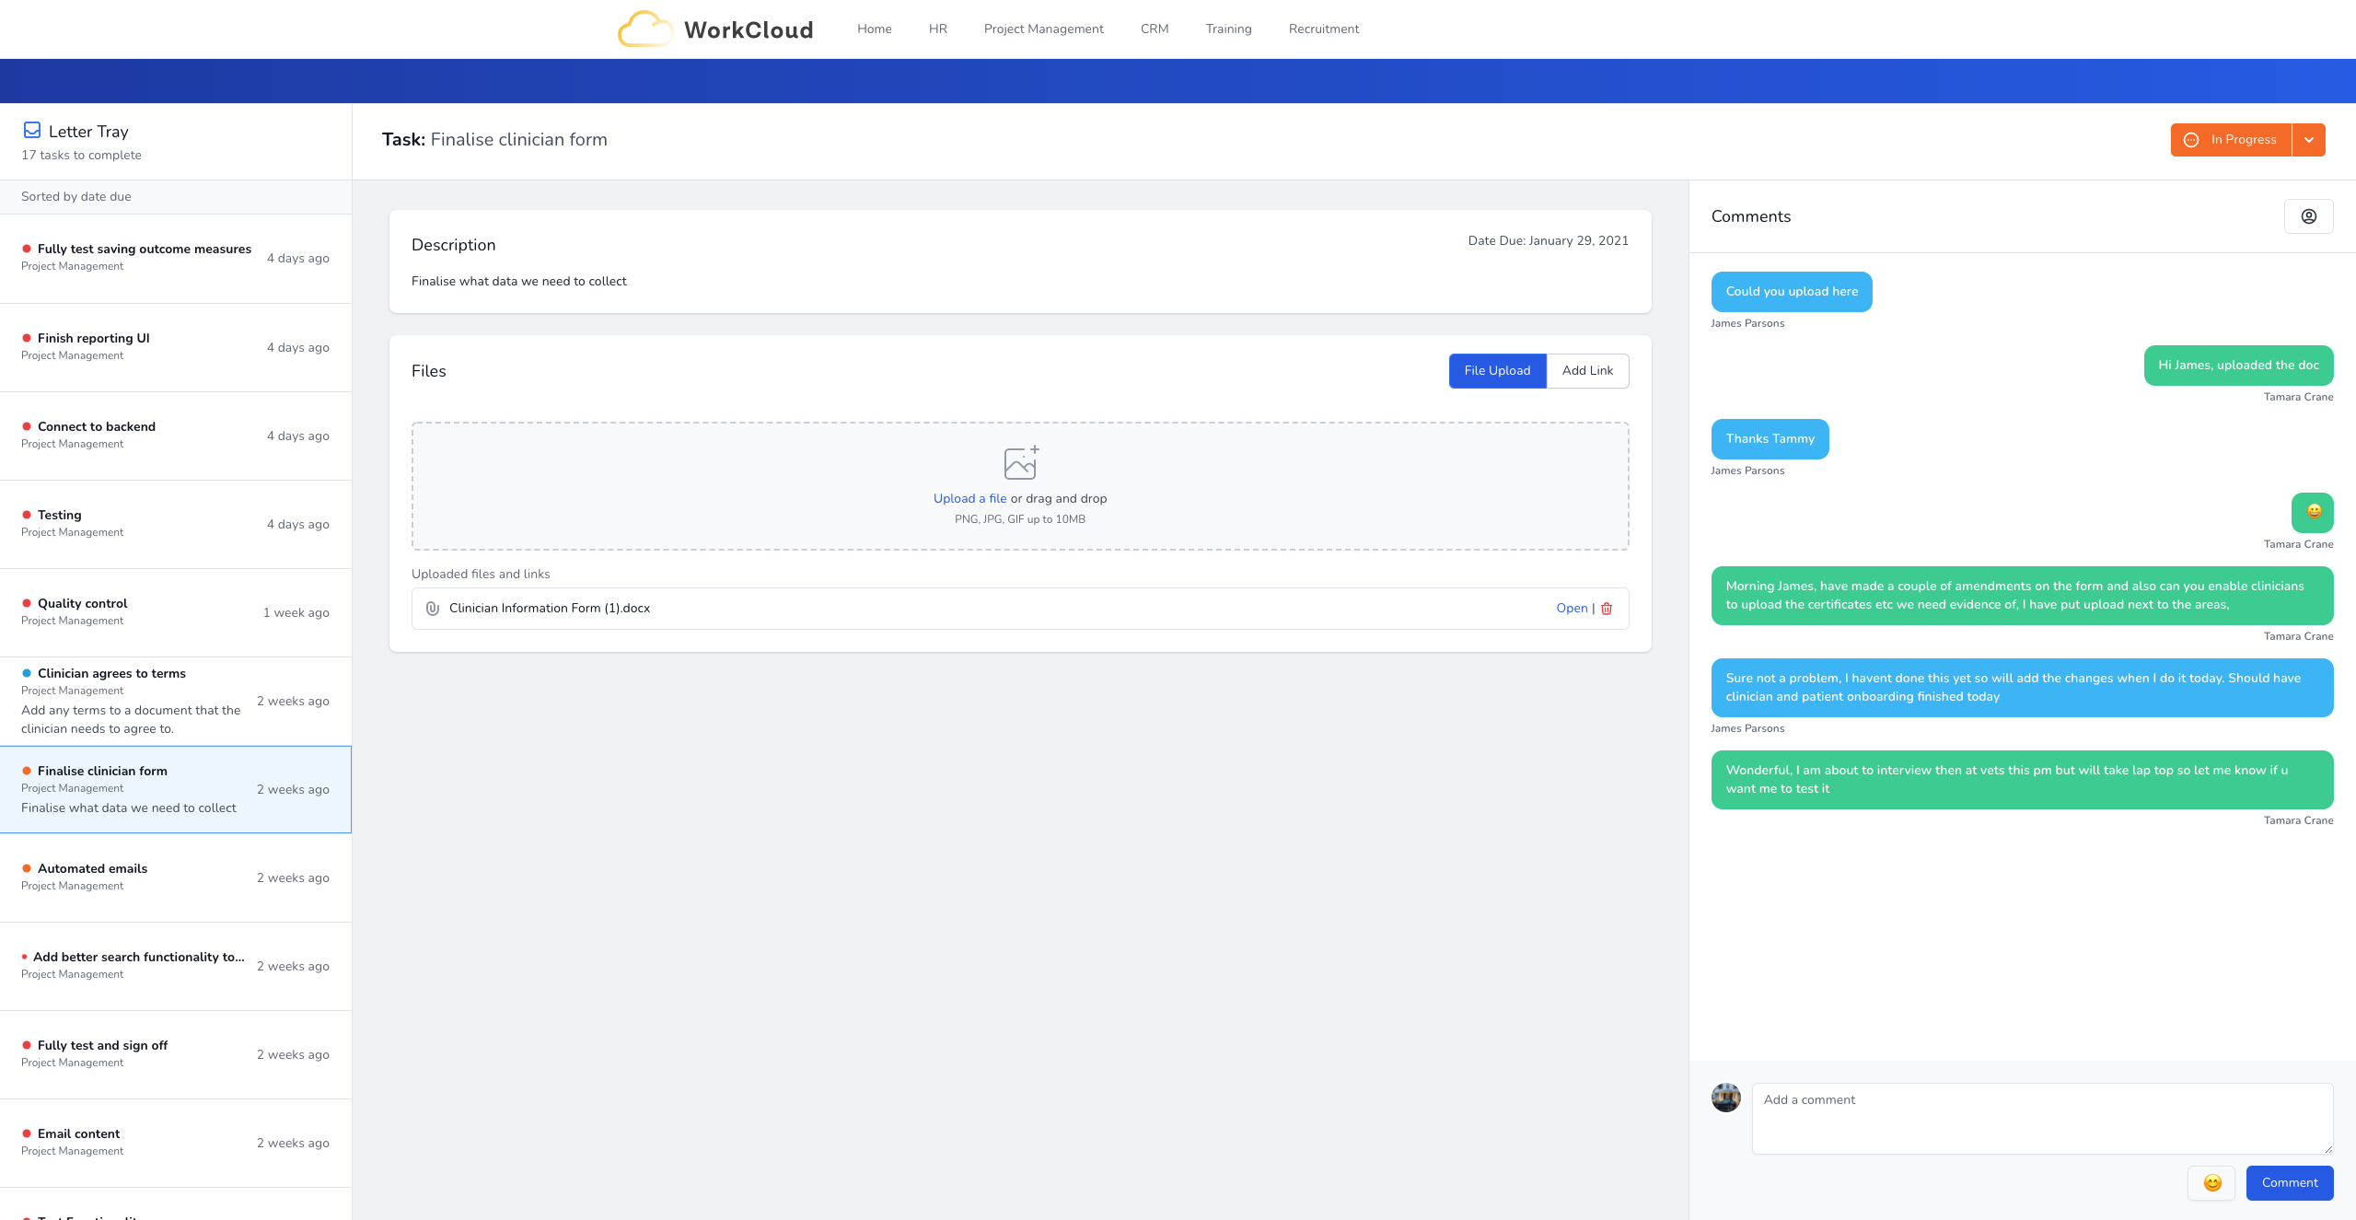
Task: Click the status circle icon on In Progress
Action: [2190, 139]
